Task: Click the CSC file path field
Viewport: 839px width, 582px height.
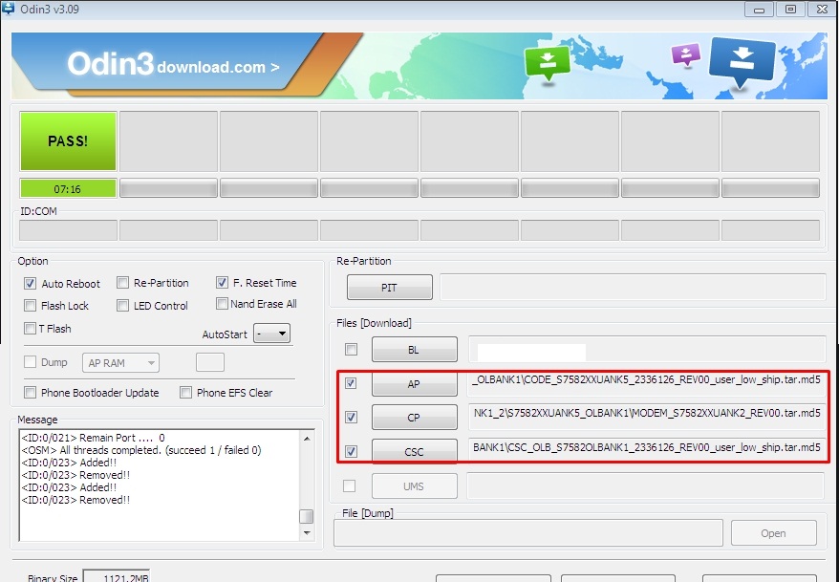Action: [648, 451]
